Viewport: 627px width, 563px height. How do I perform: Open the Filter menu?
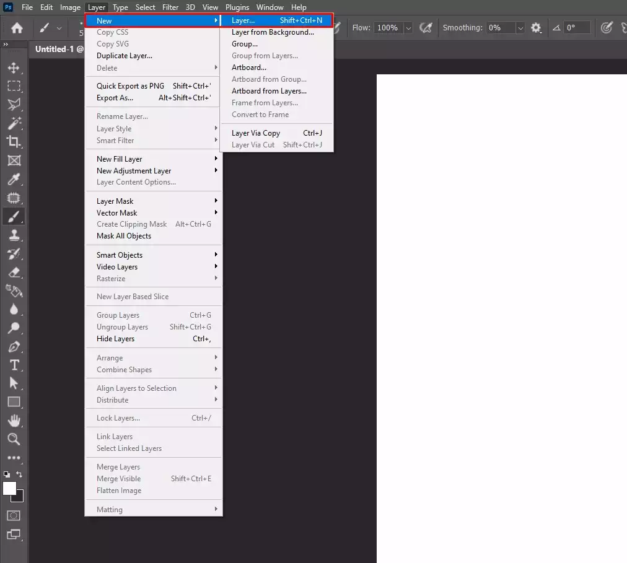coord(170,7)
